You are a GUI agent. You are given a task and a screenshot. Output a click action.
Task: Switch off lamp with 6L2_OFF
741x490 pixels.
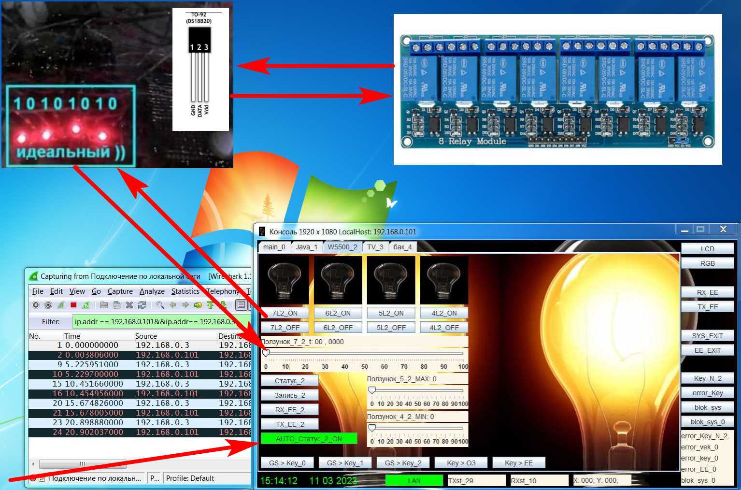click(338, 328)
